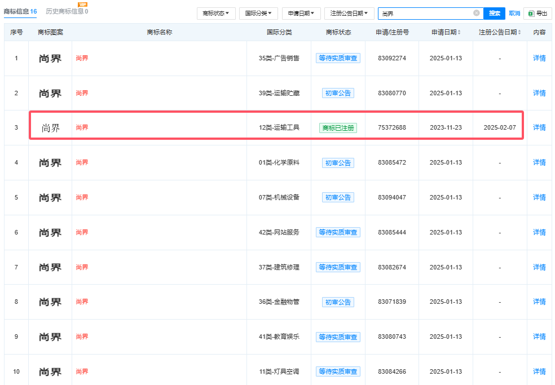Viewport: 555px width, 385px height.
Task: Switch to 历史商标信息 0 tab
Action: tap(67, 11)
